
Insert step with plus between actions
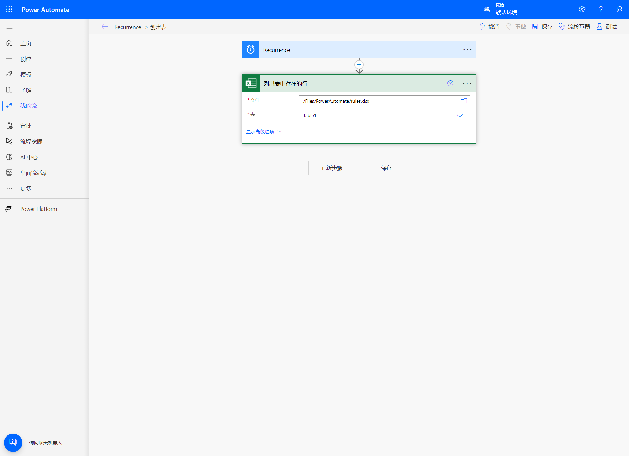tap(359, 65)
